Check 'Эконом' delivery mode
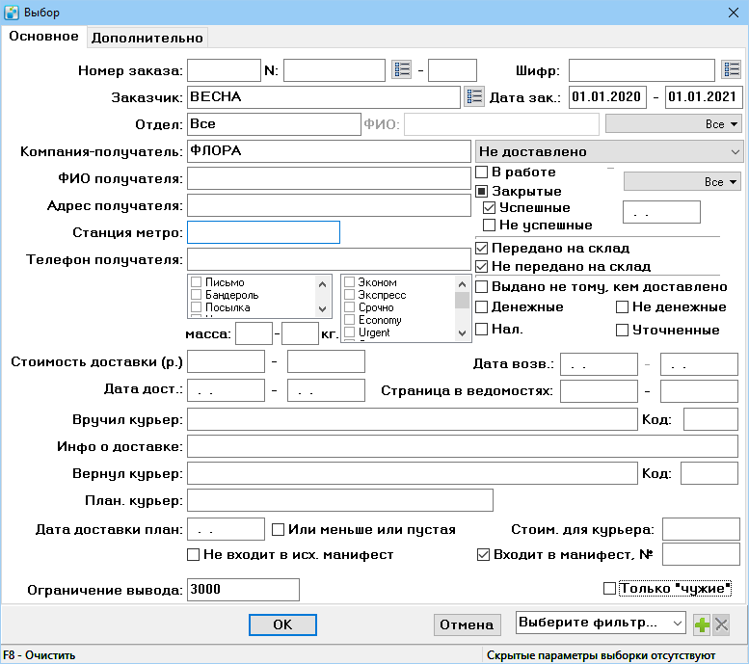The height and width of the screenshot is (664, 749). click(349, 281)
